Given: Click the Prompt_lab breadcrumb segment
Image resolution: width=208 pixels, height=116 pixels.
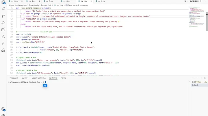Looking at the screenshot, I should point(46,5).
